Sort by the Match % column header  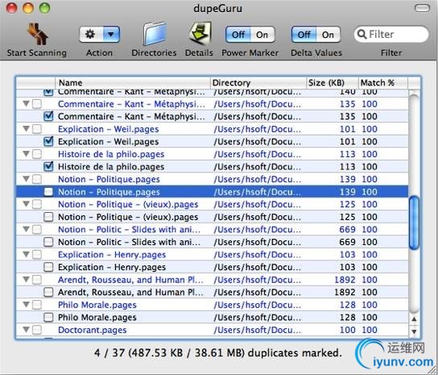(x=383, y=82)
